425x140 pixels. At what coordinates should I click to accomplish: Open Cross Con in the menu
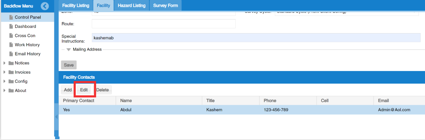[25, 35]
